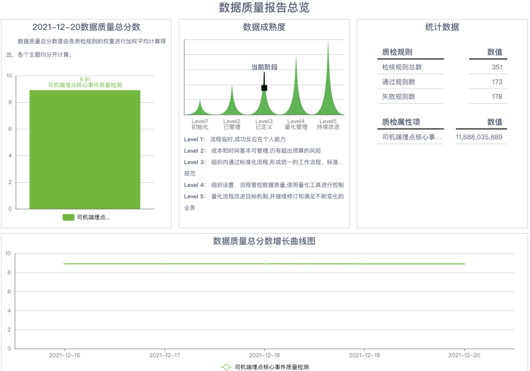Click the Level2 已管理 axis label

coord(232,124)
